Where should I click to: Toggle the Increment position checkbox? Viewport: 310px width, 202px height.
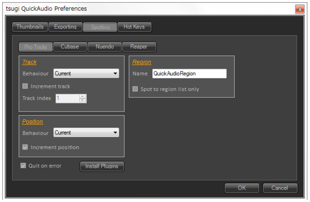coord(25,147)
